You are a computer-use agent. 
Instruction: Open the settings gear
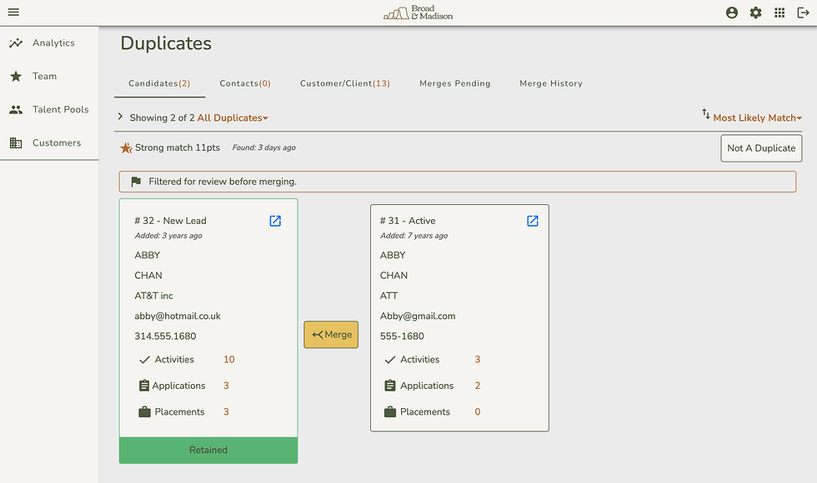click(x=755, y=12)
